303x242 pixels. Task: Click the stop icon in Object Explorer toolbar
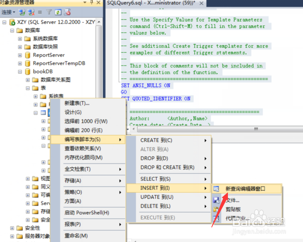click(x=40, y=12)
